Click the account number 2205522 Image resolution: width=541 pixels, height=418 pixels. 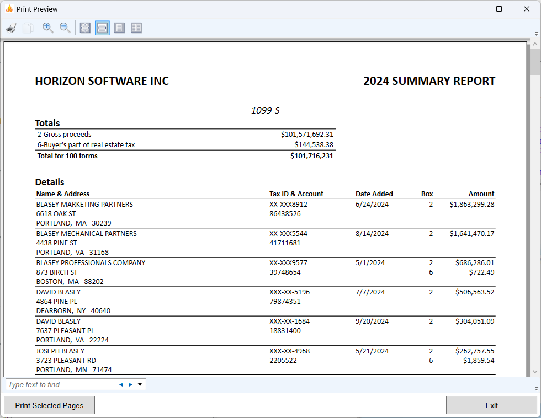coord(283,361)
